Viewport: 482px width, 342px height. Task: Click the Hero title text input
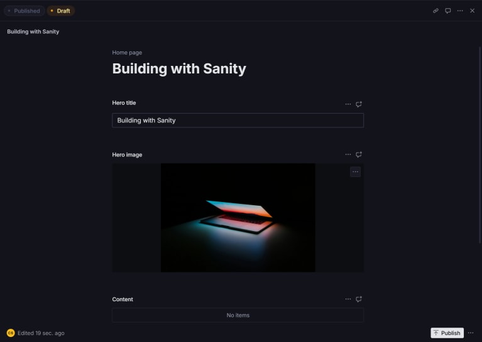(x=238, y=120)
